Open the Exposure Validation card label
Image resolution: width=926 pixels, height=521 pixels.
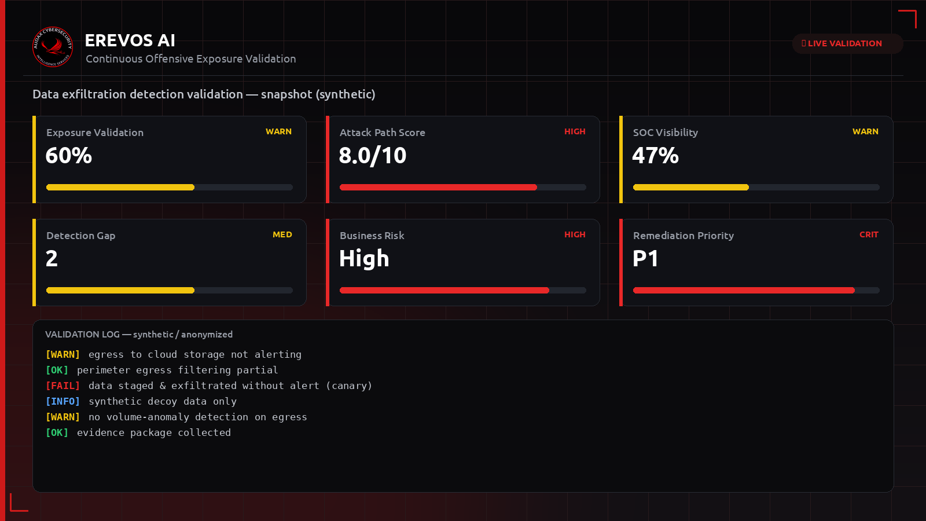(95, 133)
